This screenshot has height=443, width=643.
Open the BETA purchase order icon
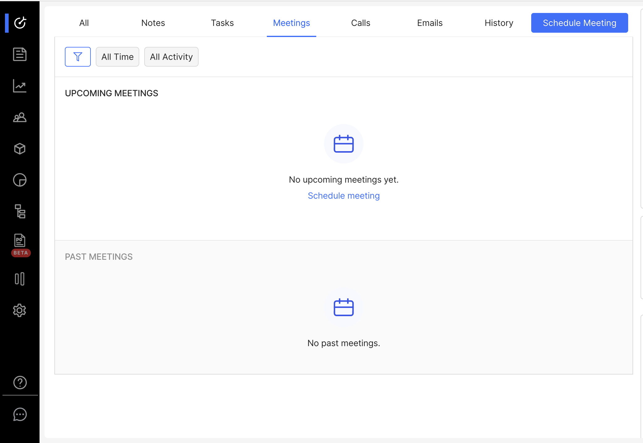20,241
